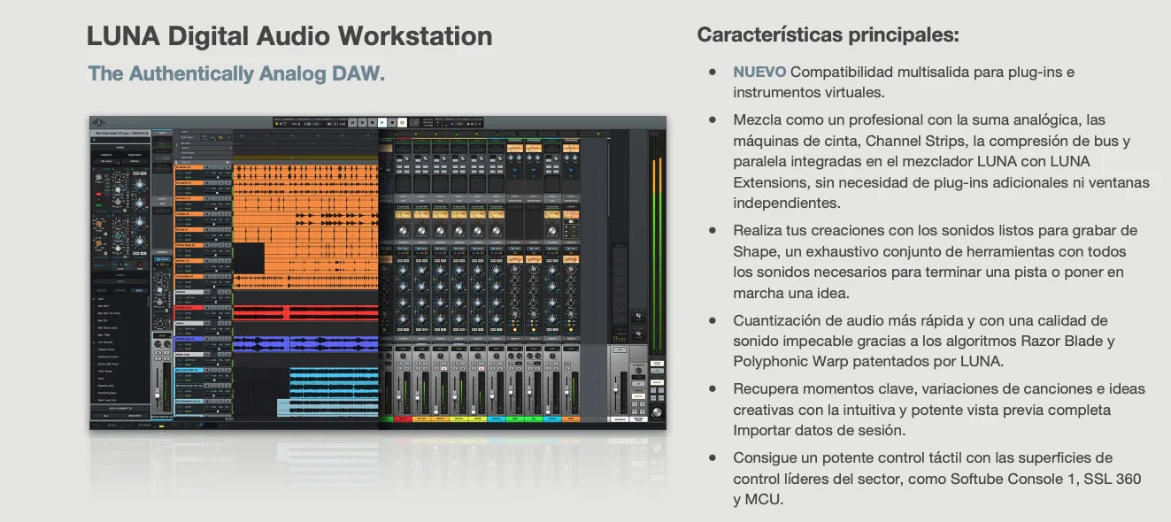Click the highlighted play button in LUNA transport
This screenshot has height=522, width=1171.
(x=382, y=122)
